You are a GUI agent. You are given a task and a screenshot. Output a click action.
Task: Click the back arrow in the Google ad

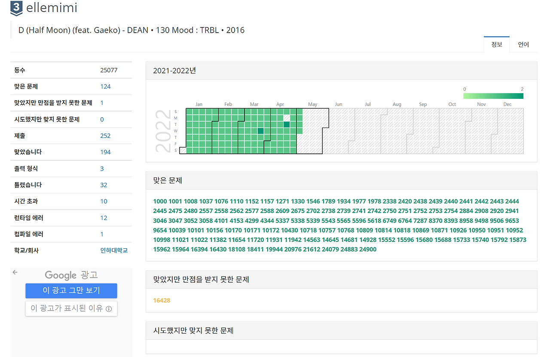(15, 272)
